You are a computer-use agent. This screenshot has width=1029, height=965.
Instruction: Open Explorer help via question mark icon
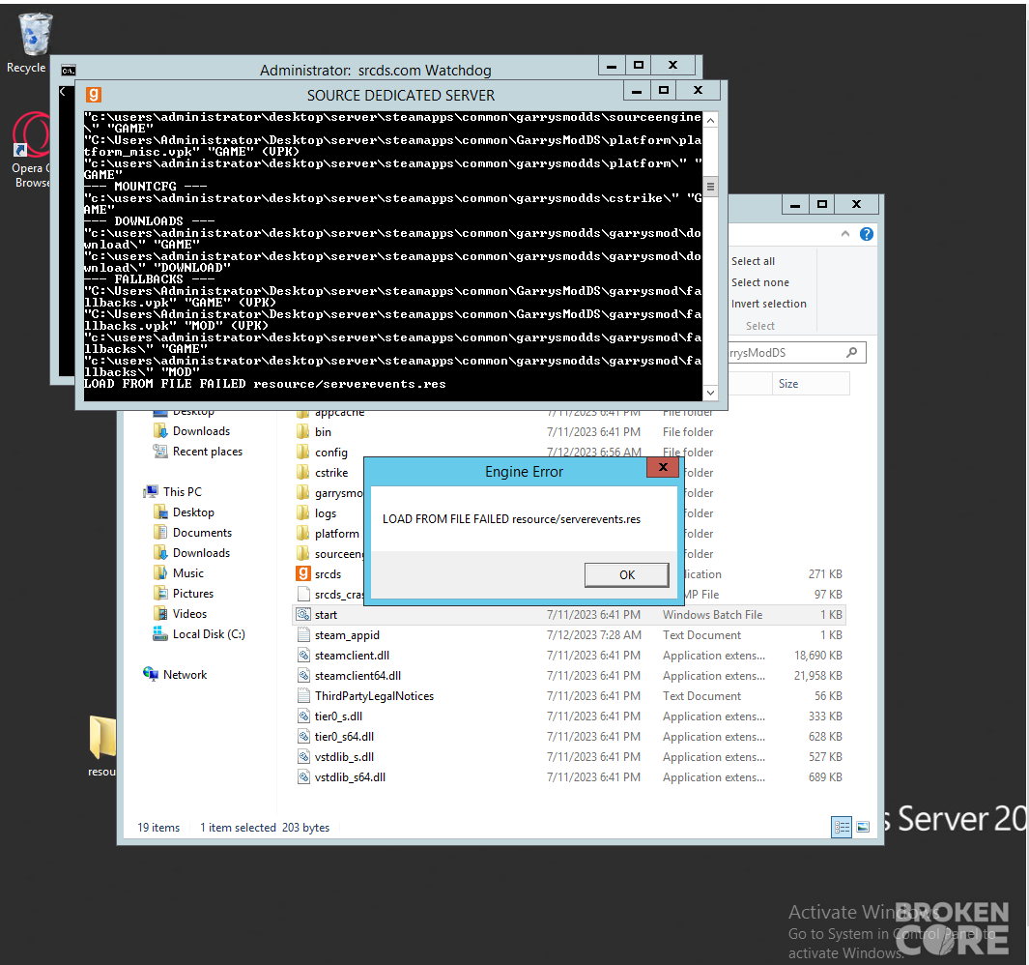(867, 234)
